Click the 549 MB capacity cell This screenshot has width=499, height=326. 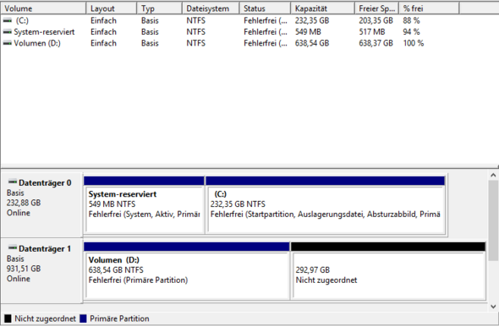point(308,32)
